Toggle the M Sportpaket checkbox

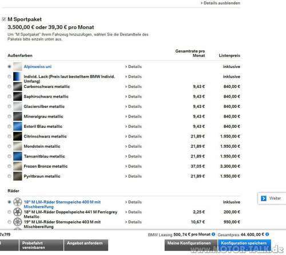4,19
